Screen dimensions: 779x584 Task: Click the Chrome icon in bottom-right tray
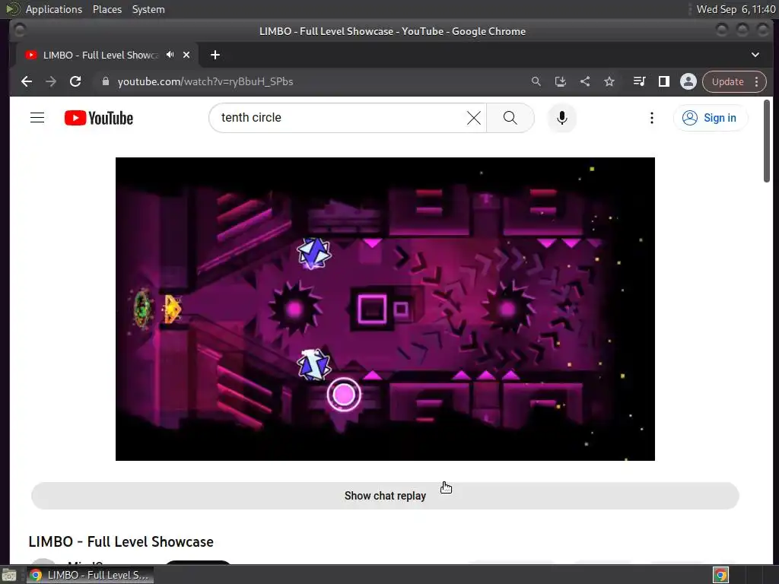721,575
